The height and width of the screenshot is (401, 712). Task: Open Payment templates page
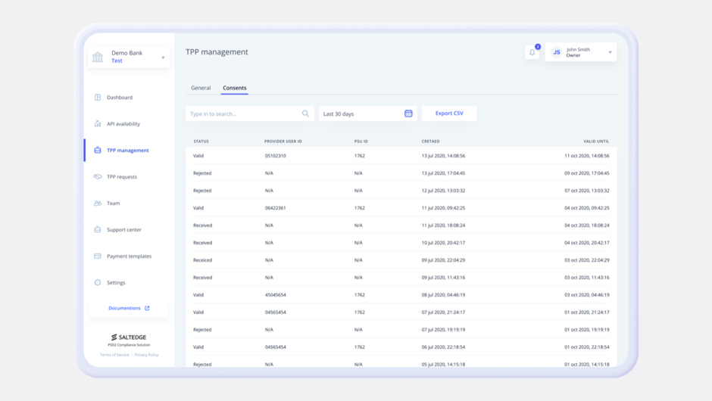[x=129, y=256]
